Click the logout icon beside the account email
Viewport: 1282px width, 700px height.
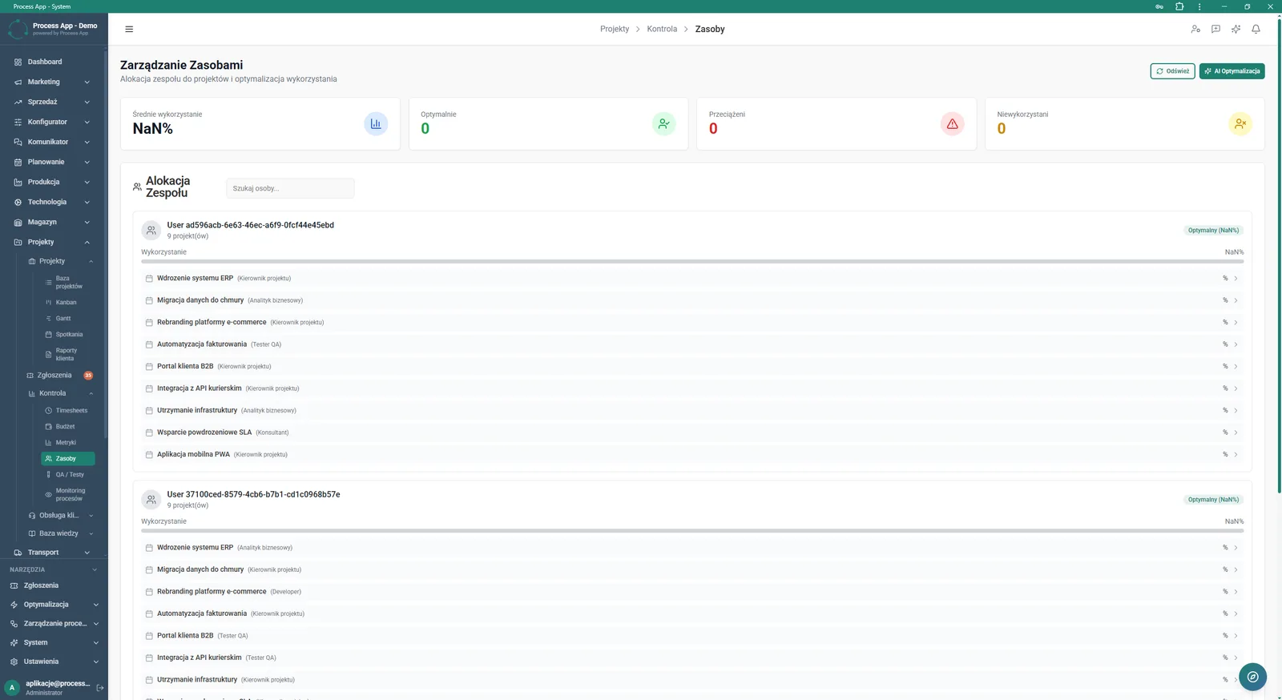(100, 687)
